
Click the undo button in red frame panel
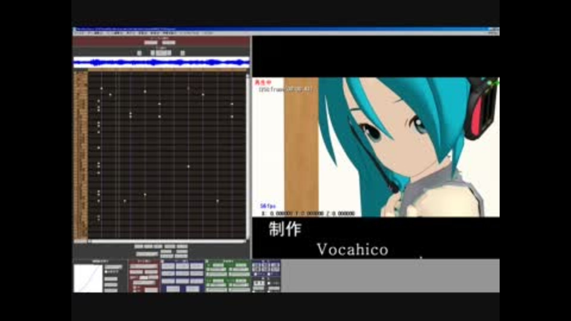coord(150,43)
